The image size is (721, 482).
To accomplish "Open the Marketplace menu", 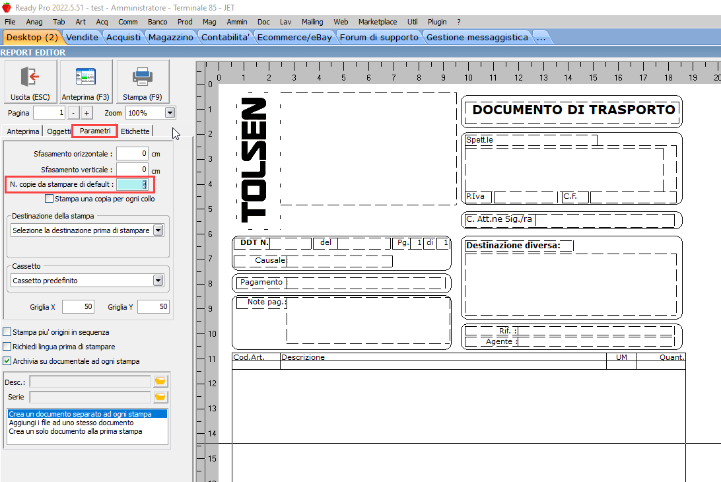I will 378,22.
